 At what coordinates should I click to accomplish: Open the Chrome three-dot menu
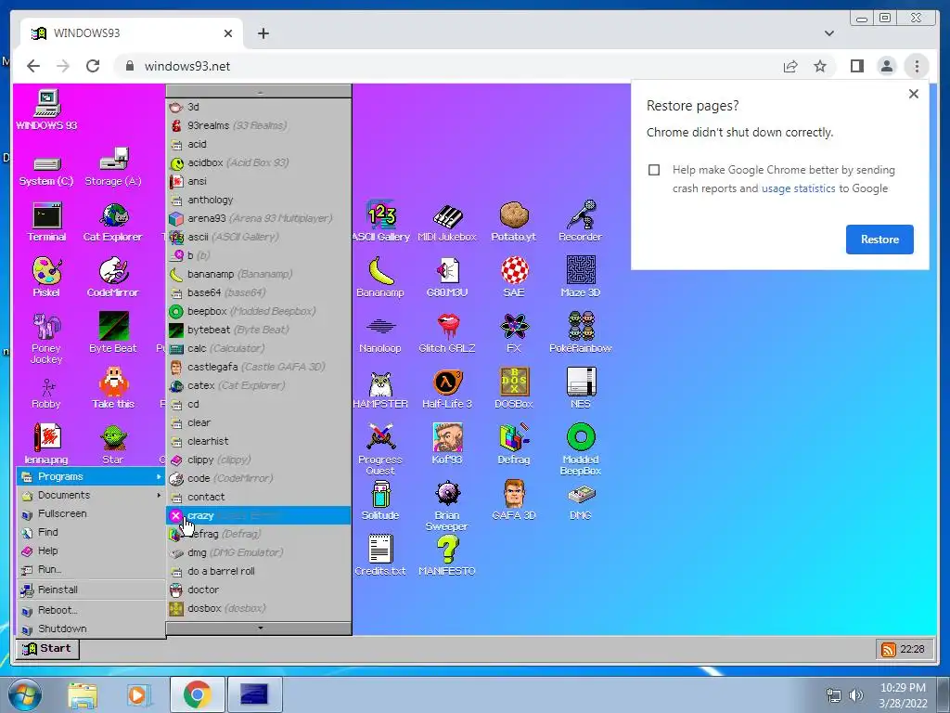[x=917, y=66]
